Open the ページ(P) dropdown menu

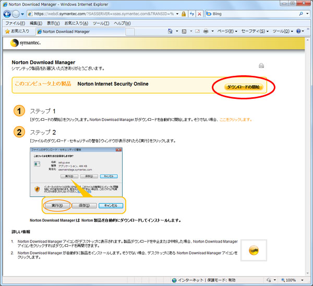(x=227, y=31)
